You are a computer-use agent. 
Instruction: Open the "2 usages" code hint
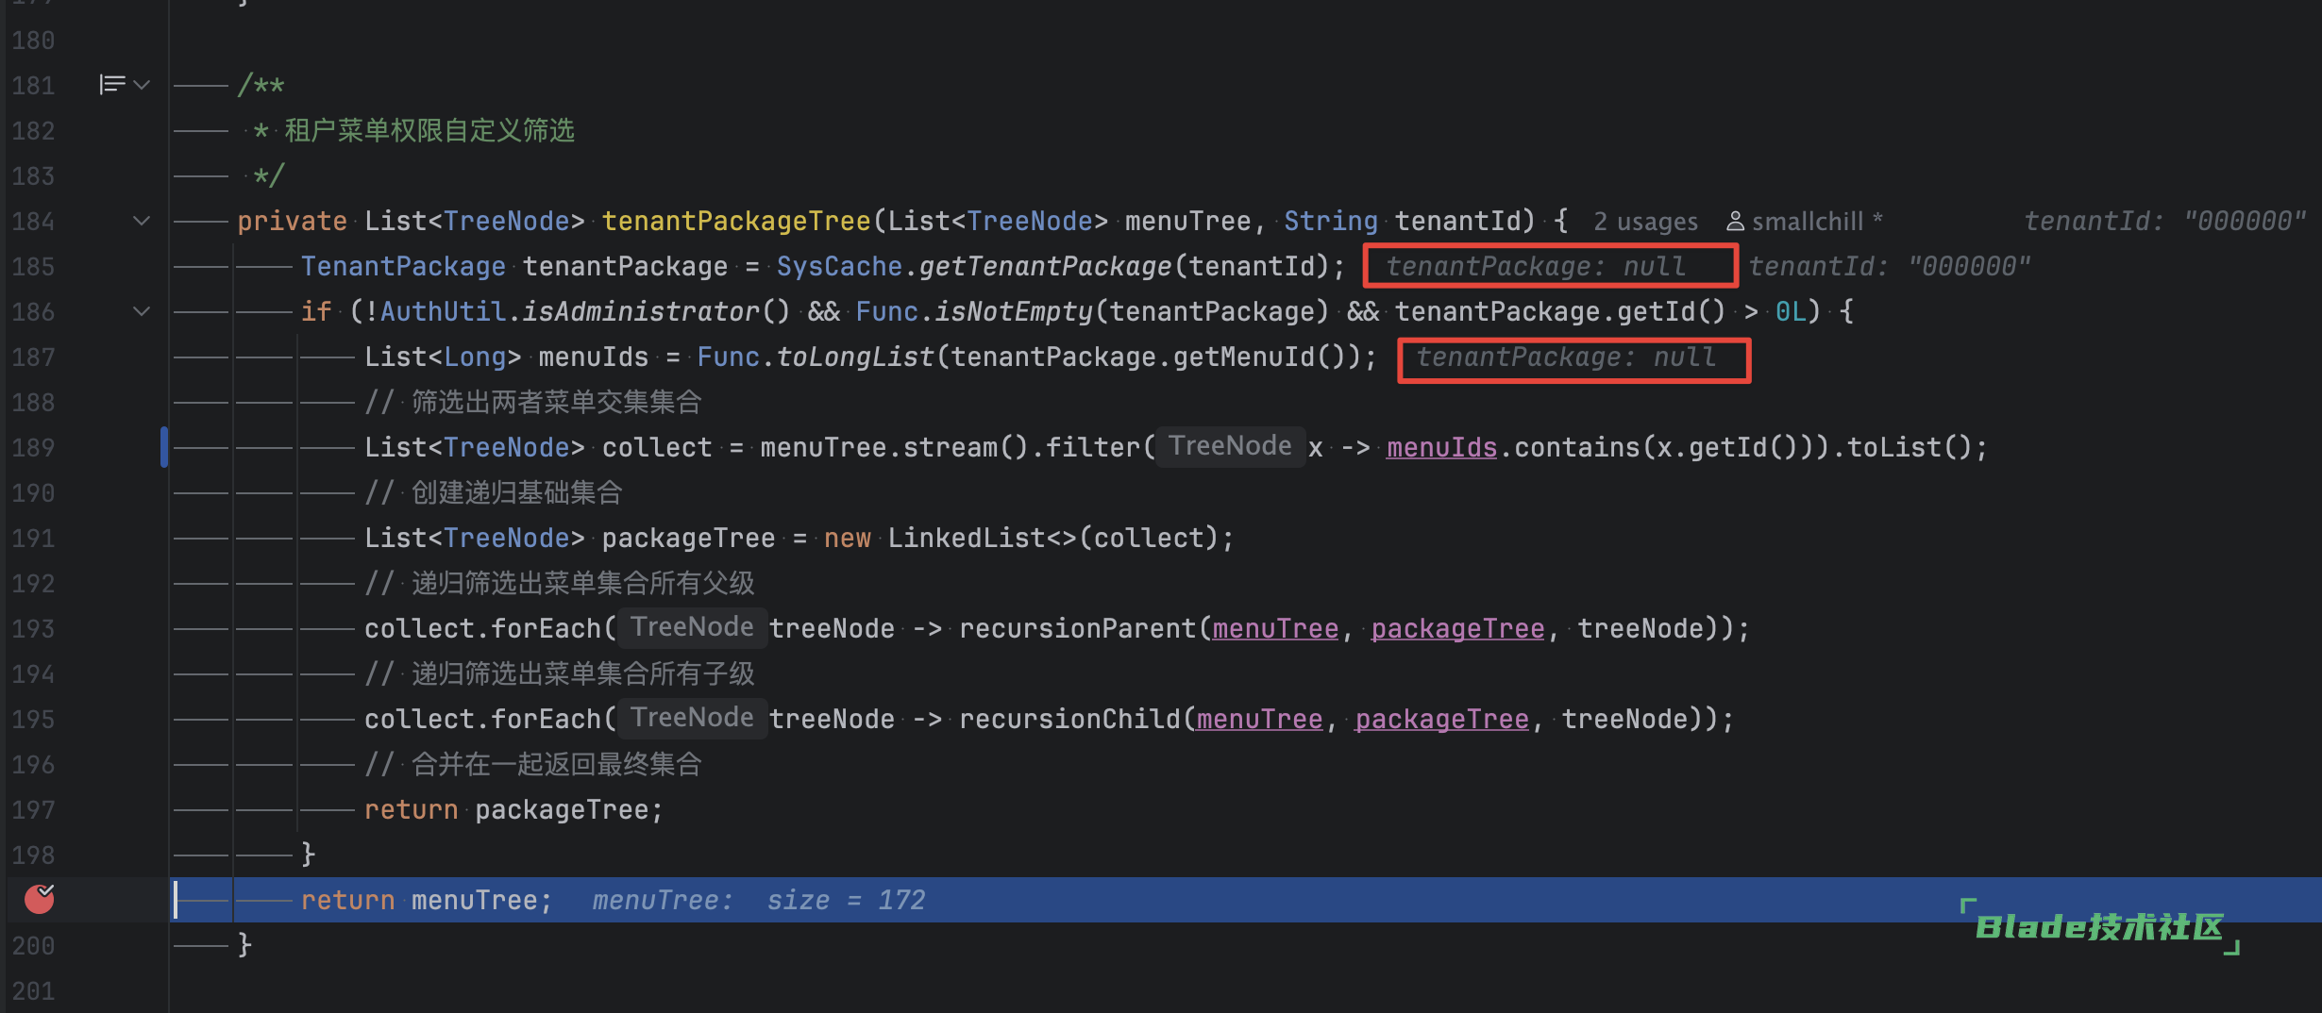click(x=1645, y=222)
